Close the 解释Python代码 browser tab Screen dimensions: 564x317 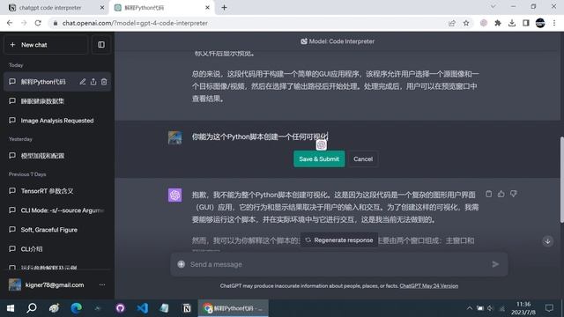[x=208, y=8]
